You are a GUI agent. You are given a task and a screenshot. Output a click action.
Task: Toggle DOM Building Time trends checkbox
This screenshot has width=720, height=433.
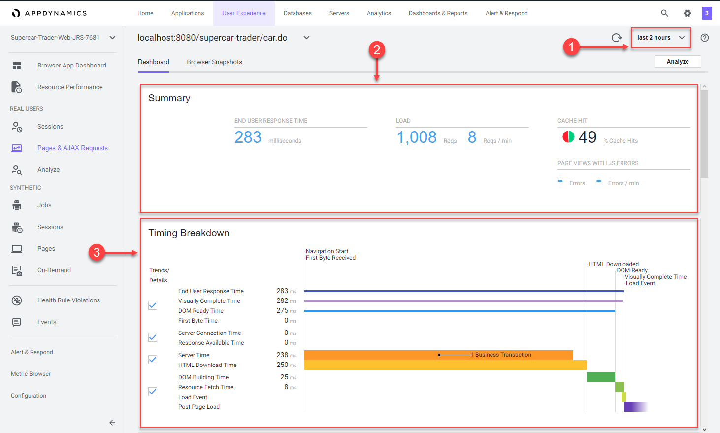(x=153, y=392)
